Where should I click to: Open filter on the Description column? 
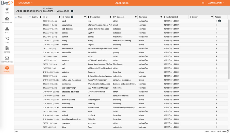pos(110,17)
